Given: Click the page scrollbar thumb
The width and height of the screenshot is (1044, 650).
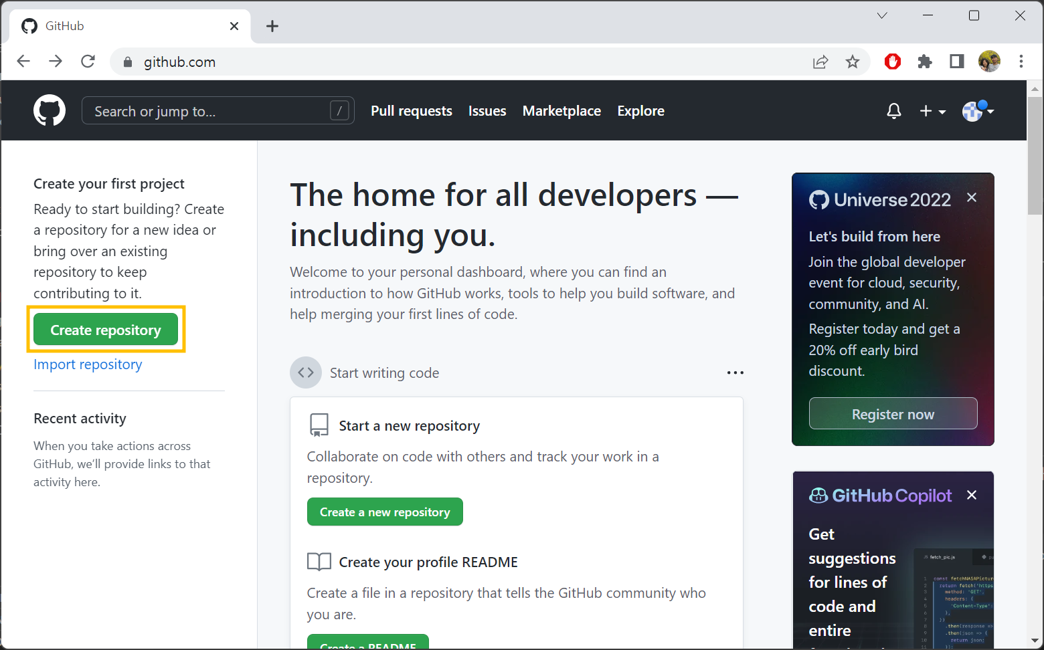Looking at the screenshot, I should click(1035, 156).
